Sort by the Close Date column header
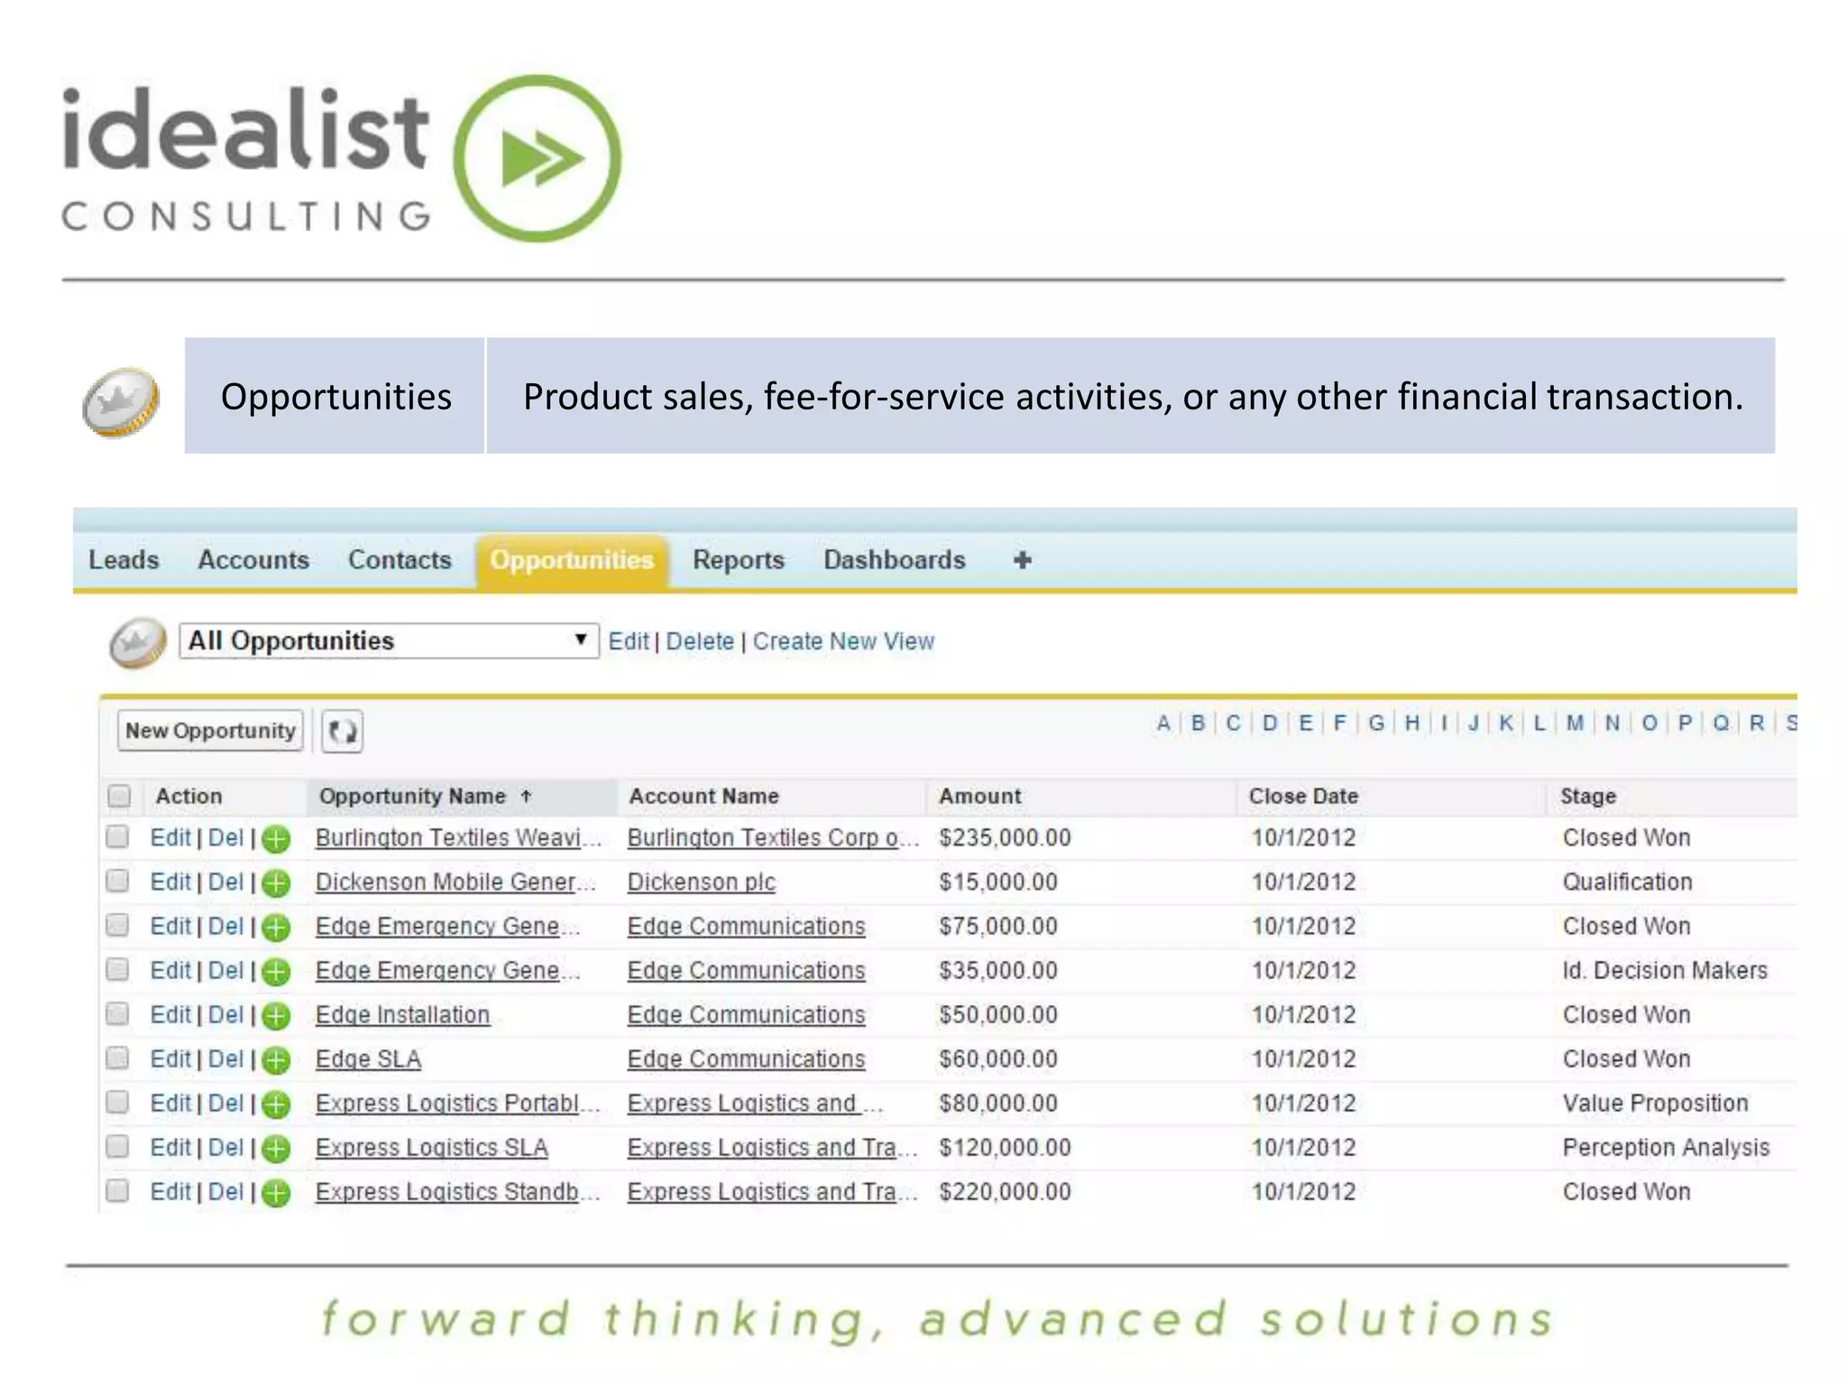Image resolution: width=1847 pixels, height=1385 pixels. (1302, 796)
